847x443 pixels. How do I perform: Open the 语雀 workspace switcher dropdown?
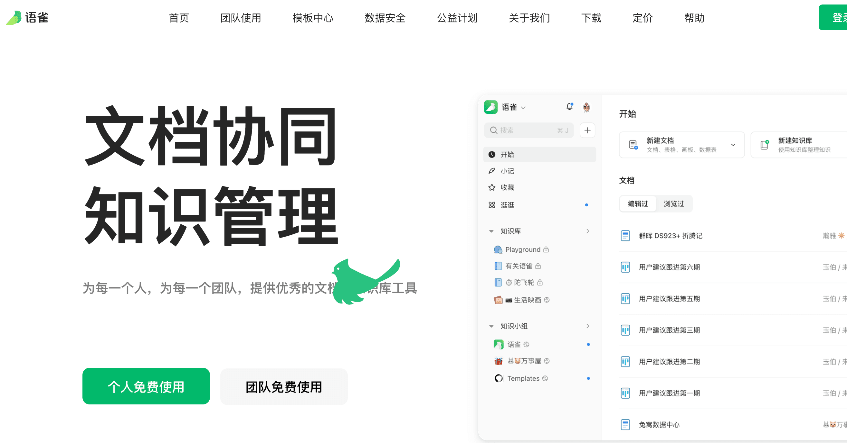coord(523,108)
